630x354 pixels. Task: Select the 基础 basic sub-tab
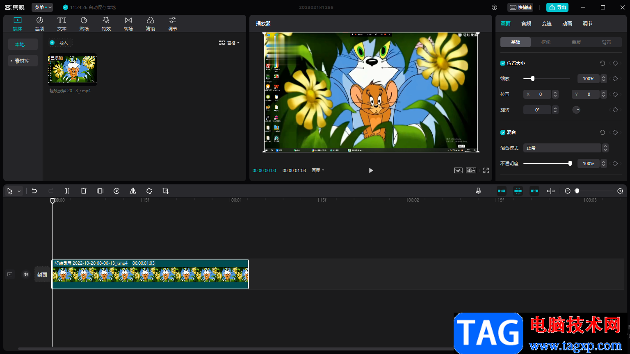[516, 42]
